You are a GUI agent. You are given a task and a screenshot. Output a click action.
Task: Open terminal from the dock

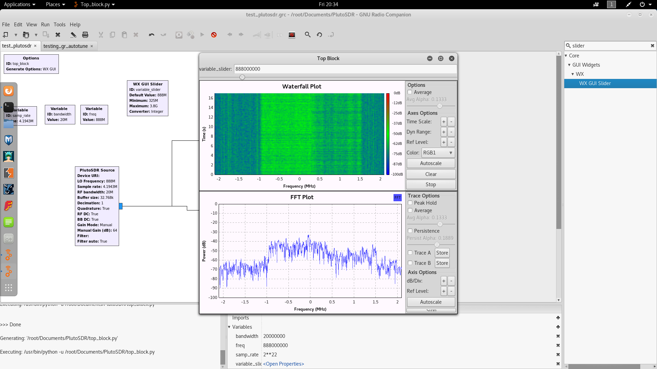pos(9,107)
